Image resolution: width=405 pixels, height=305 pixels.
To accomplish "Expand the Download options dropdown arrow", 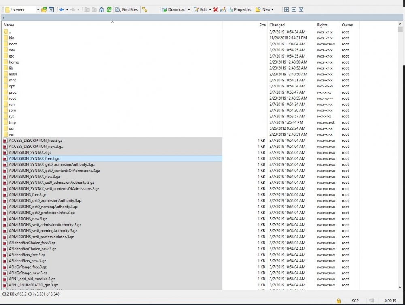I will pos(189,10).
